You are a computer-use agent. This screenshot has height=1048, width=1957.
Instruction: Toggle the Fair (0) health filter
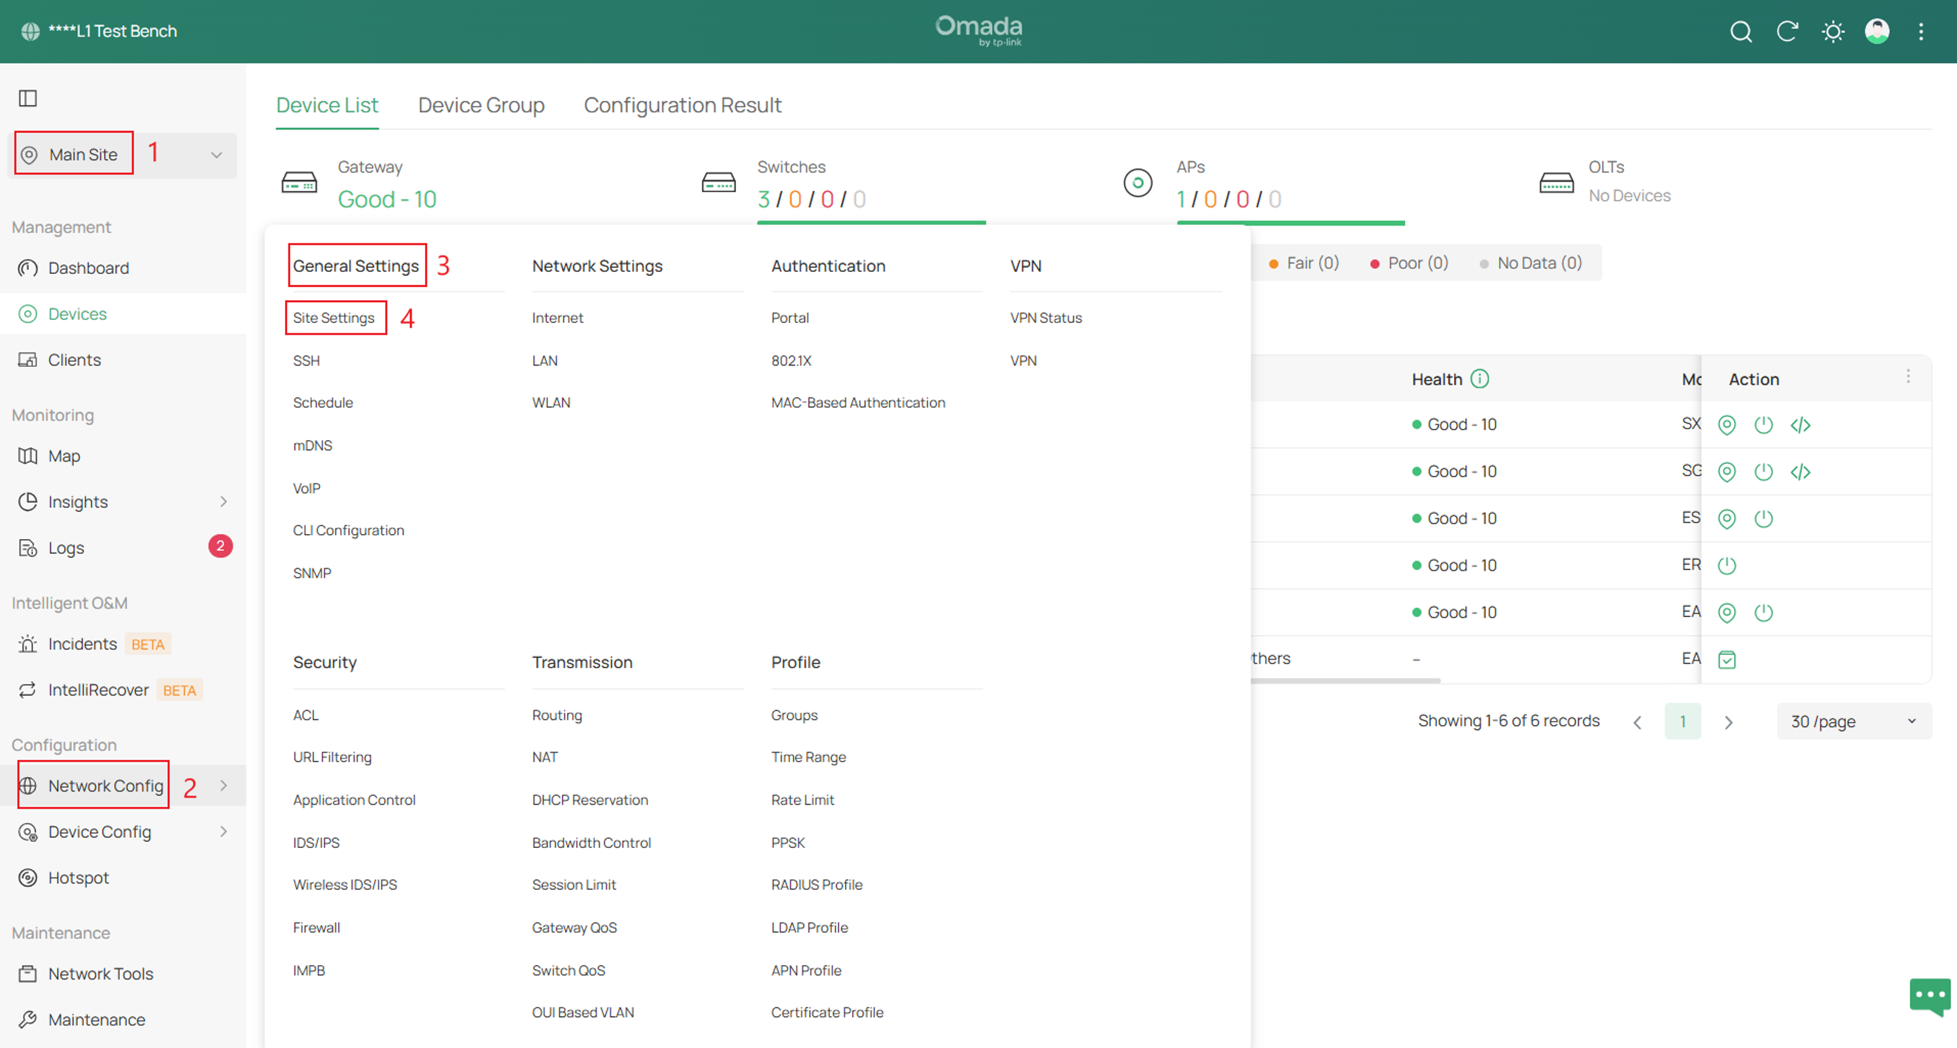1303,263
